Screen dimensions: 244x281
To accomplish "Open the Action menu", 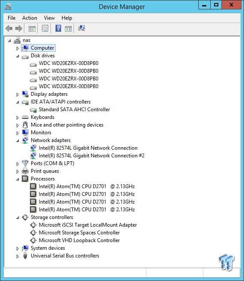I will click(29, 18).
